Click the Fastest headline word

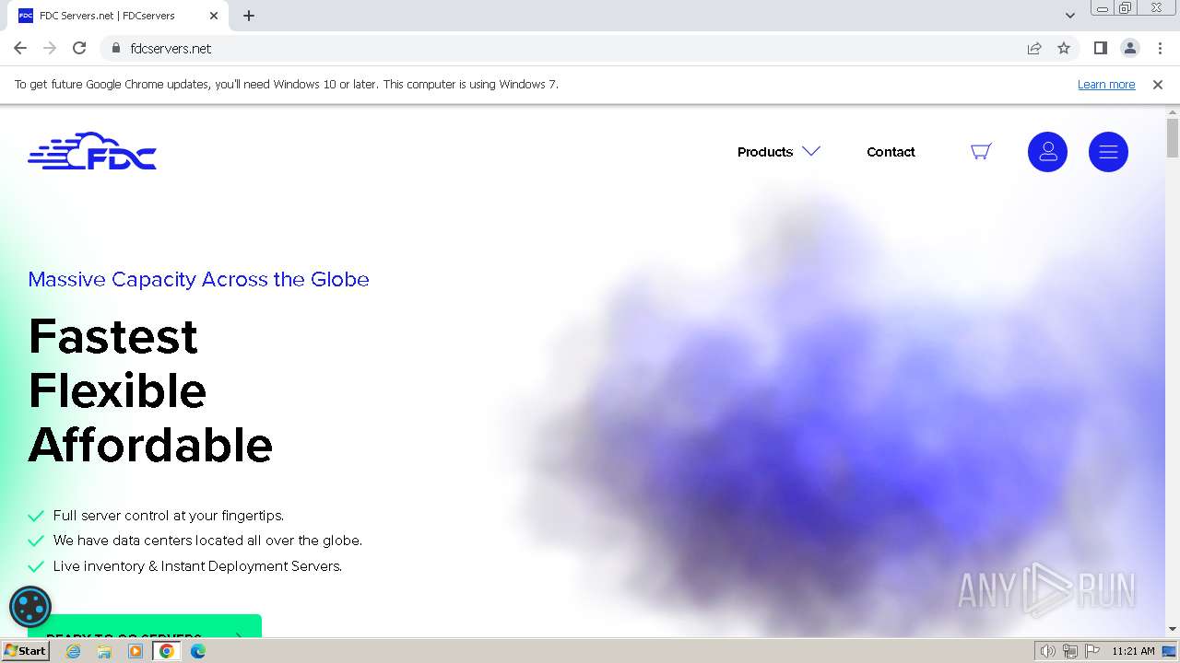pos(113,336)
